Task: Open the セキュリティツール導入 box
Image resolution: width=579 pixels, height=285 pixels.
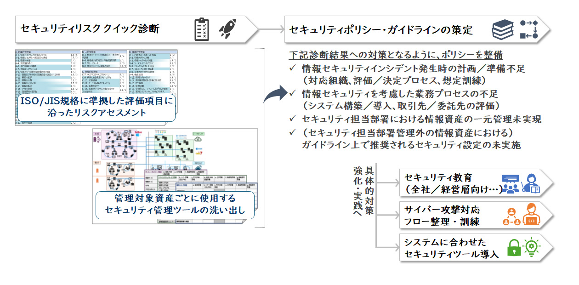Action: tap(450, 248)
